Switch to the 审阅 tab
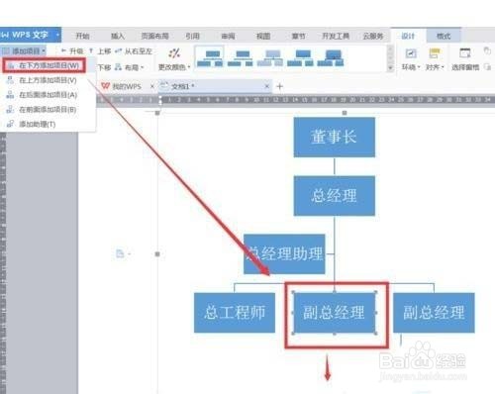The image size is (495, 394). click(x=228, y=36)
